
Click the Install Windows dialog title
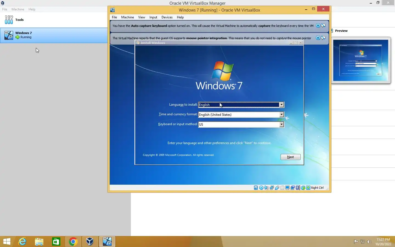[153, 43]
